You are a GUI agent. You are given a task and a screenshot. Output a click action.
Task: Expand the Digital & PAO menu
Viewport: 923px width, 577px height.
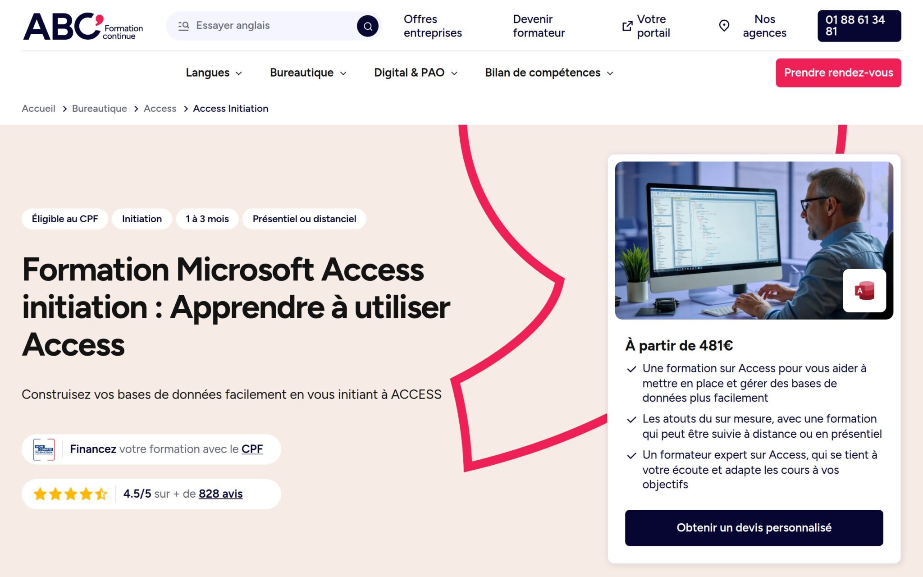(416, 73)
